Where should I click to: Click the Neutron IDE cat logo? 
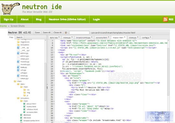pyautogui.click(x=10, y=9)
